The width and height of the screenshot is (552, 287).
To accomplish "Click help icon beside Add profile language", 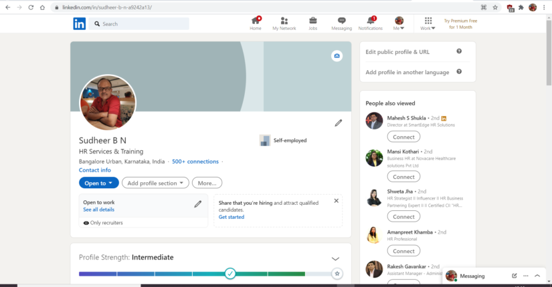I will pyautogui.click(x=459, y=71).
